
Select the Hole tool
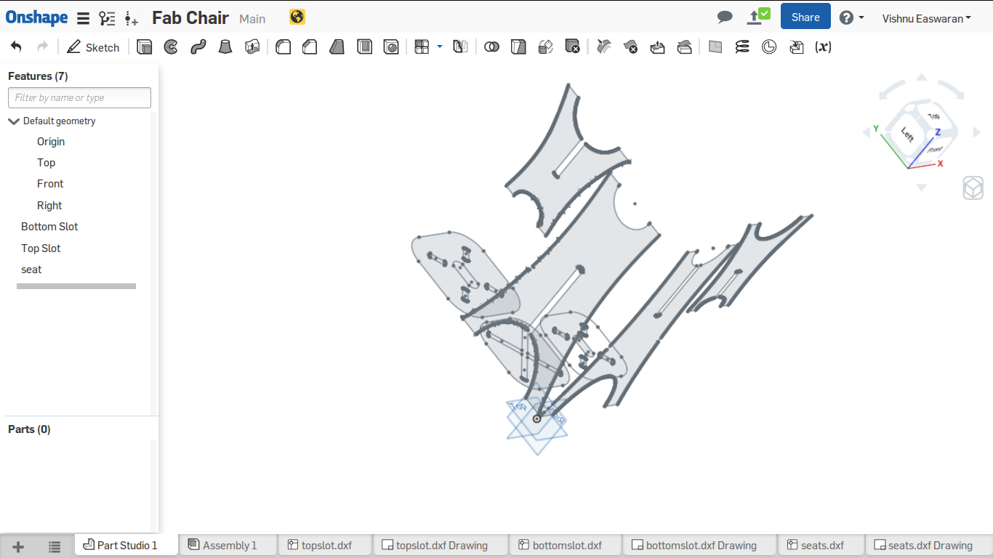[391, 47]
